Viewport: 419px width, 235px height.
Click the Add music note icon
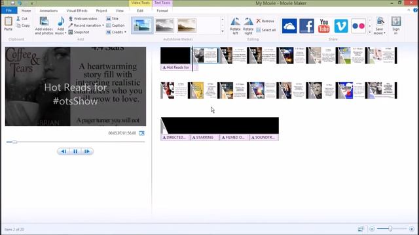[x=61, y=22]
